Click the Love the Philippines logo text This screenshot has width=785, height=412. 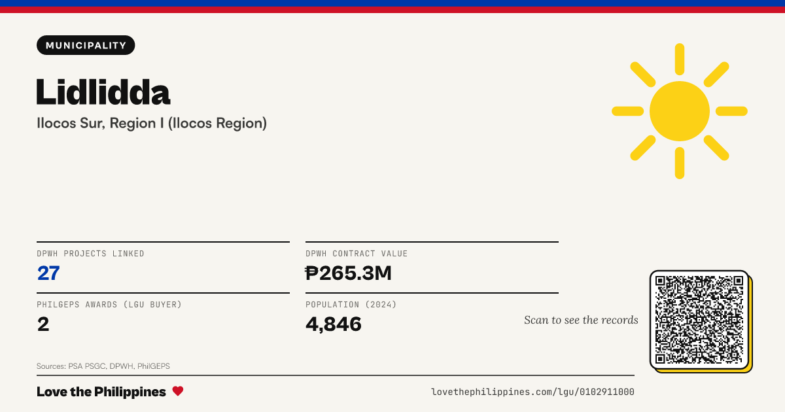(x=101, y=392)
